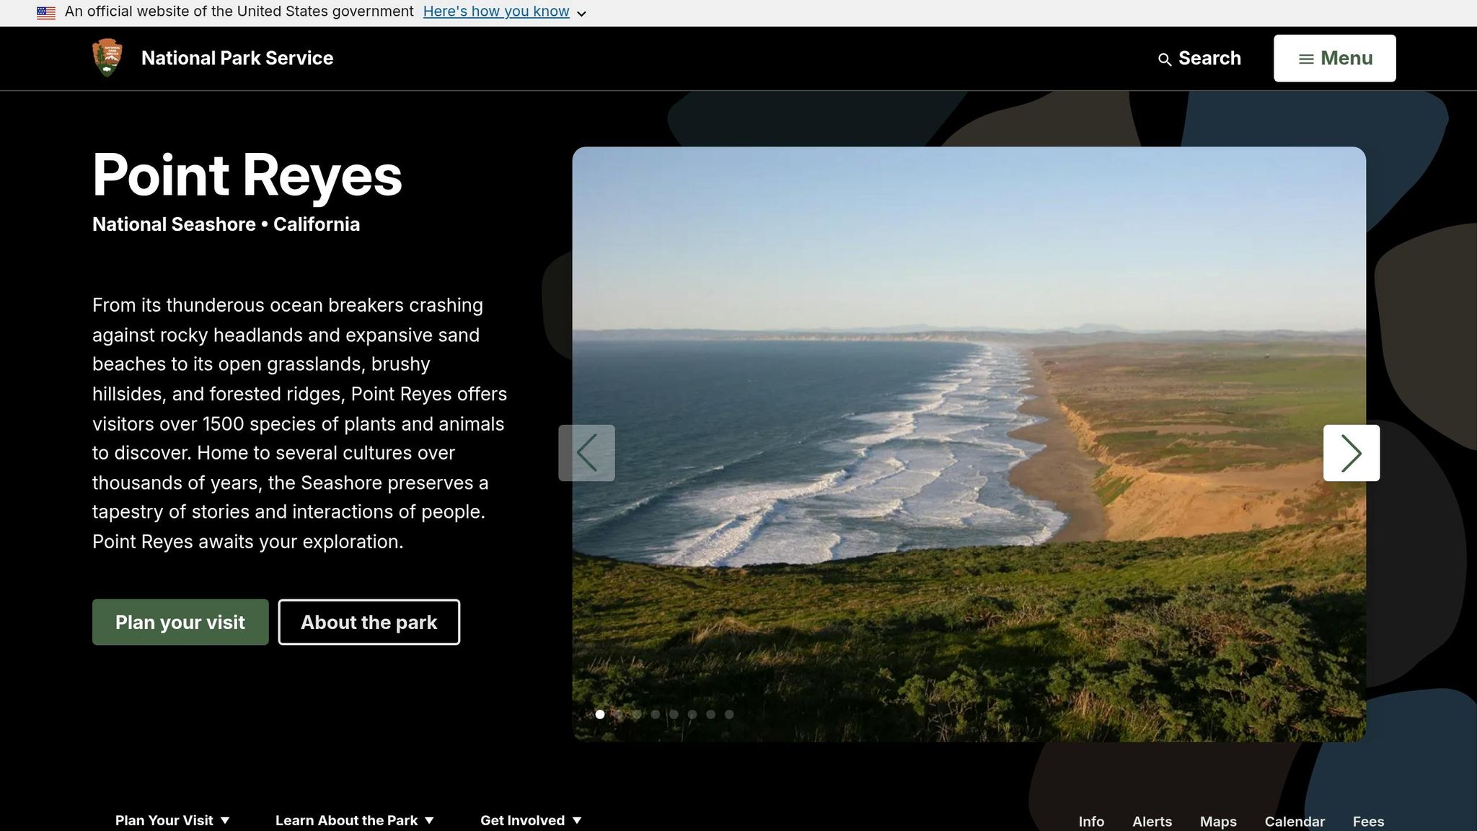Open the Alerts link
The width and height of the screenshot is (1477, 831).
[1152, 822]
